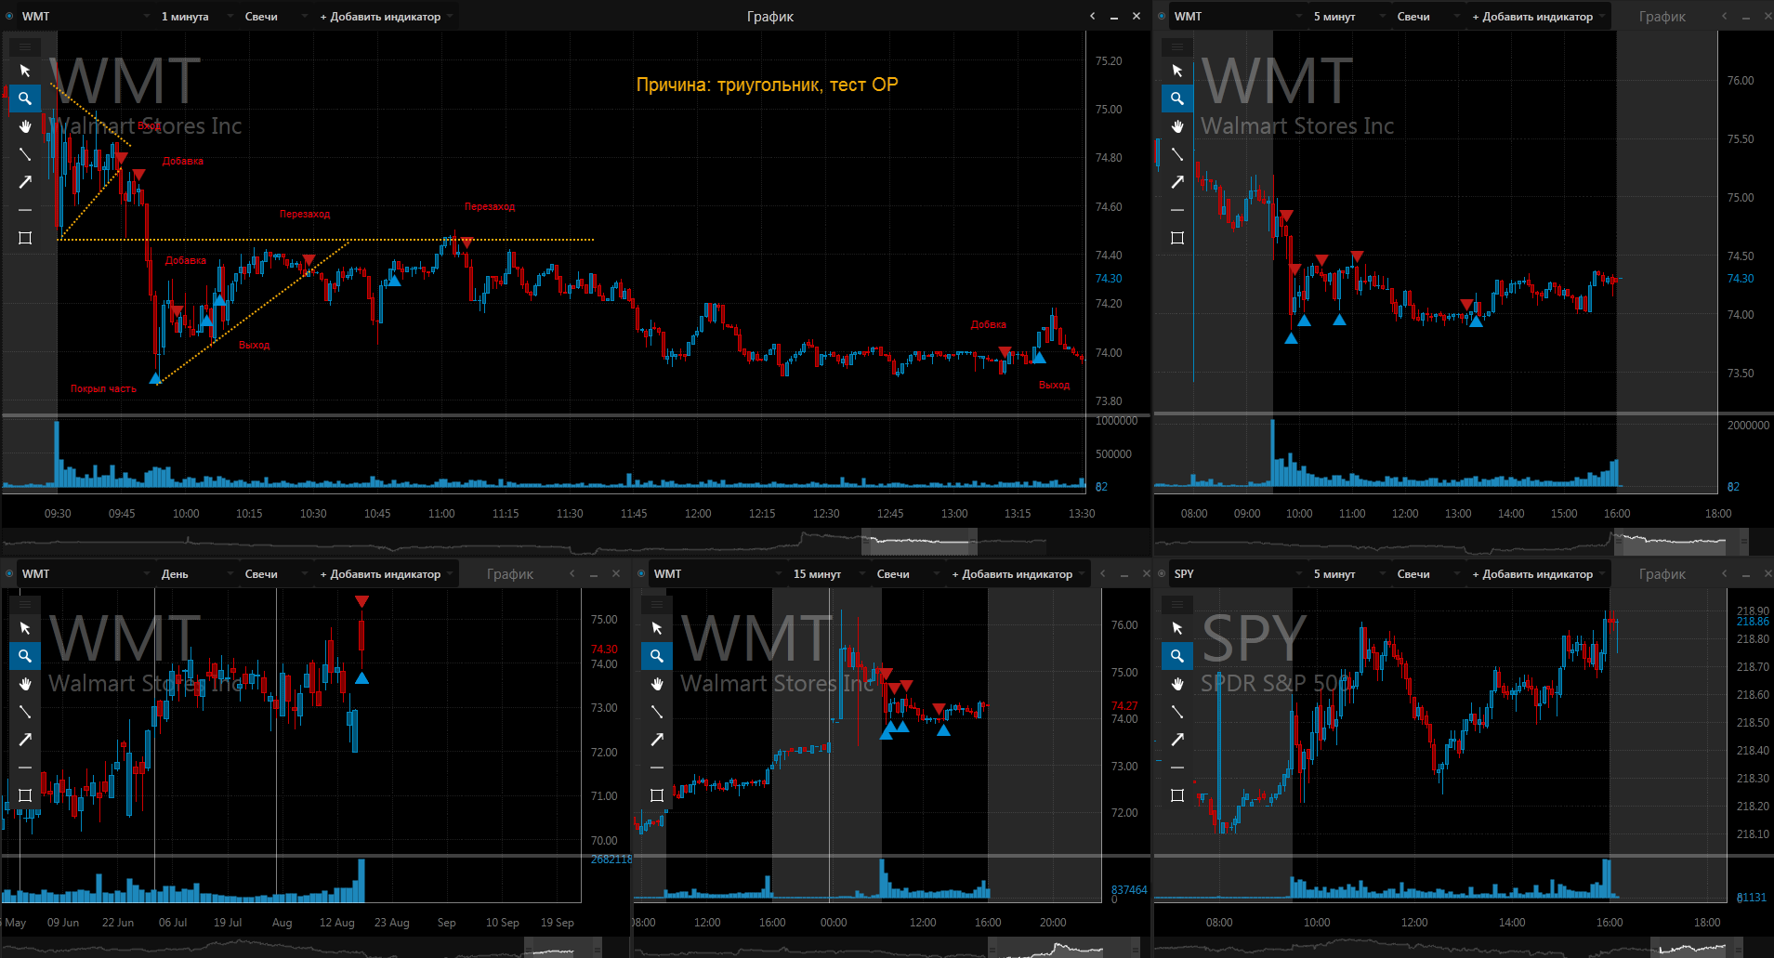Activate zoom tool in WMT 15 минут chart
This screenshot has width=1774, height=958.
coord(657,656)
